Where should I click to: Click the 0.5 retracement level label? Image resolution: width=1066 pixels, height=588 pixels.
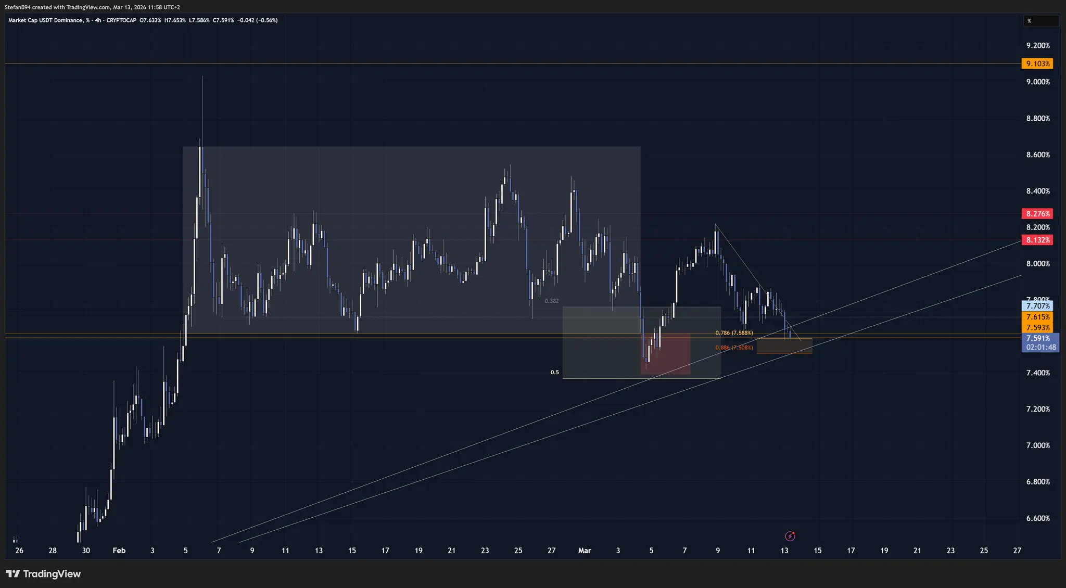click(555, 372)
